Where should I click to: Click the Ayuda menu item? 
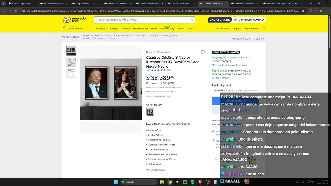coord(190,29)
